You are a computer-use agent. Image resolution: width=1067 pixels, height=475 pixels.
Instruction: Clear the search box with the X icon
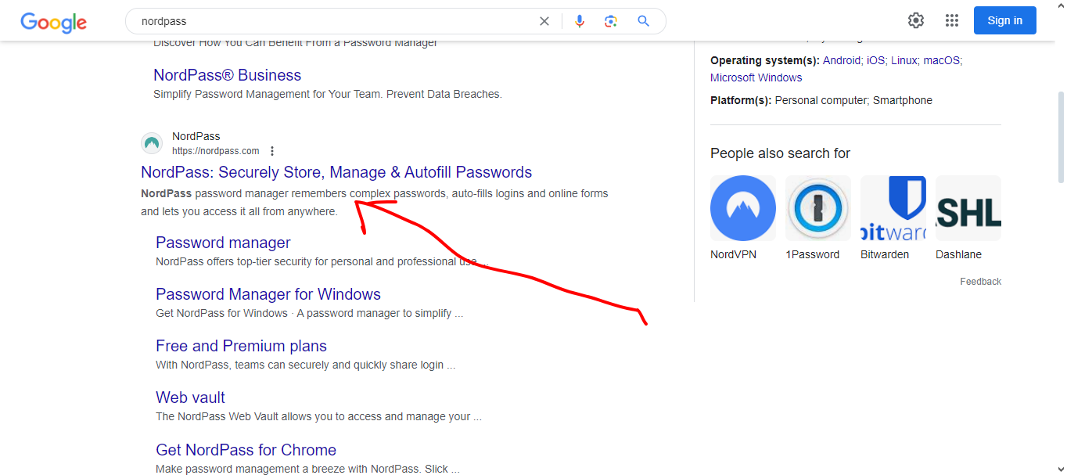pyautogui.click(x=544, y=21)
